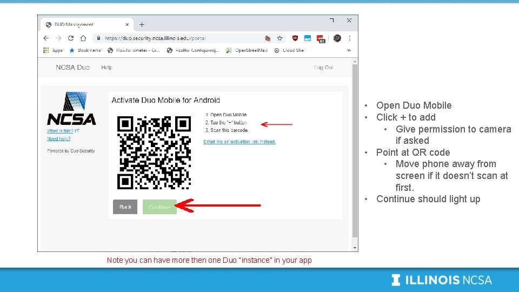Click the Activate Duo Mobile for Android heading
519x292 pixels.
(x=166, y=100)
